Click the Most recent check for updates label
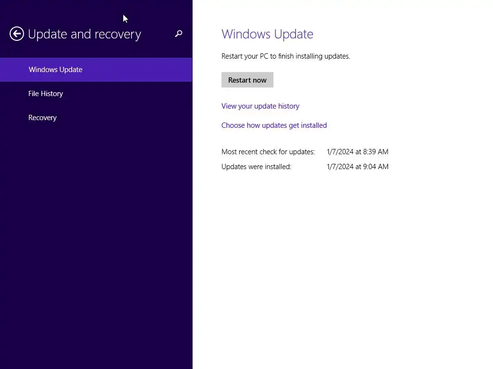Viewport: 493px width, 369px height. point(268,152)
